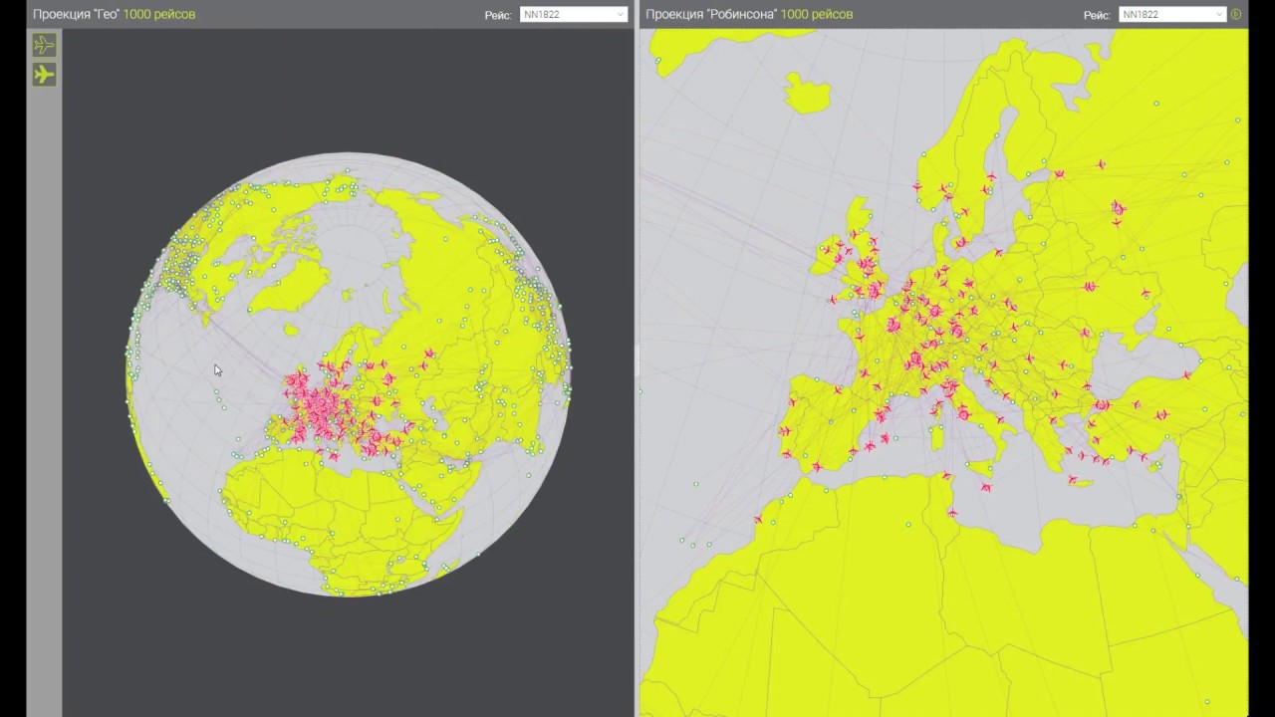Select the filled airplane icon in left toolbar

(44, 75)
